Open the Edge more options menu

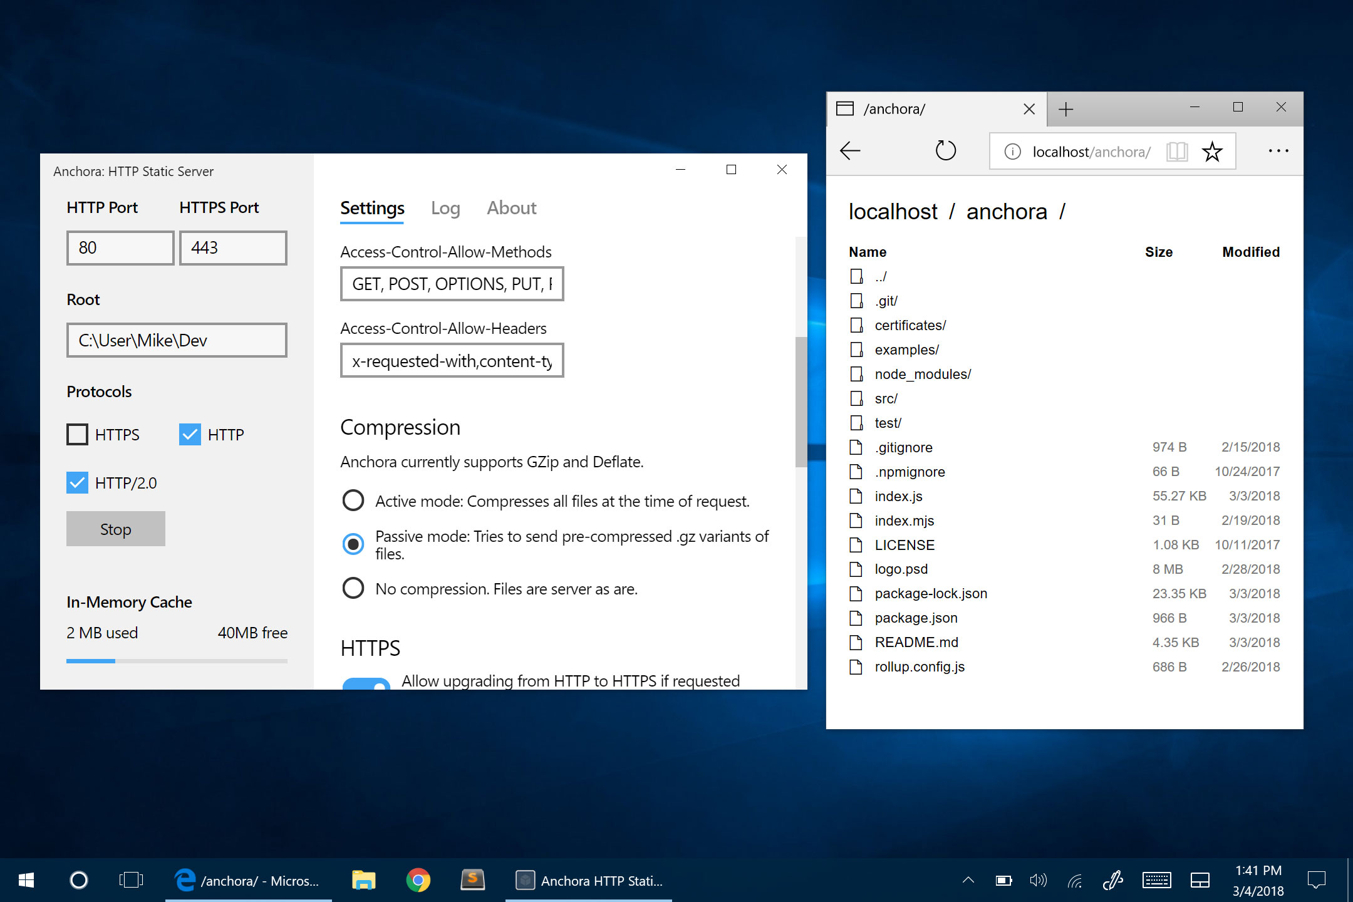[x=1278, y=151]
